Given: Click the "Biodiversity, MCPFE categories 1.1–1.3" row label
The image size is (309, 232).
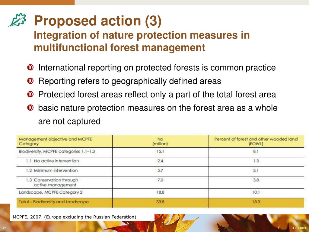Looking at the screenshot, I should [x=57, y=152].
